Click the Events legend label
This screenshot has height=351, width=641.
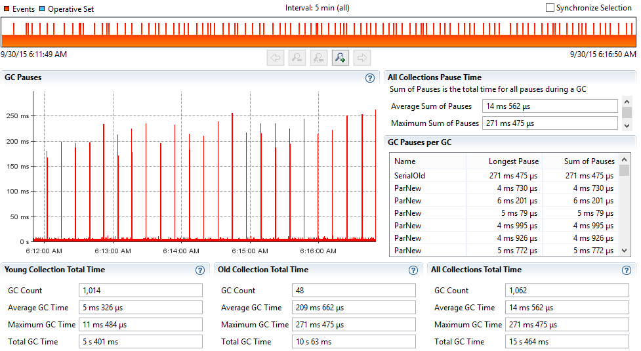(24, 9)
